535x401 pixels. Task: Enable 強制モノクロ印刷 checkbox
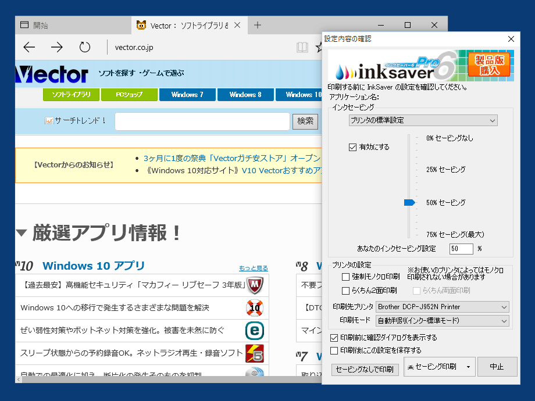[x=345, y=277]
